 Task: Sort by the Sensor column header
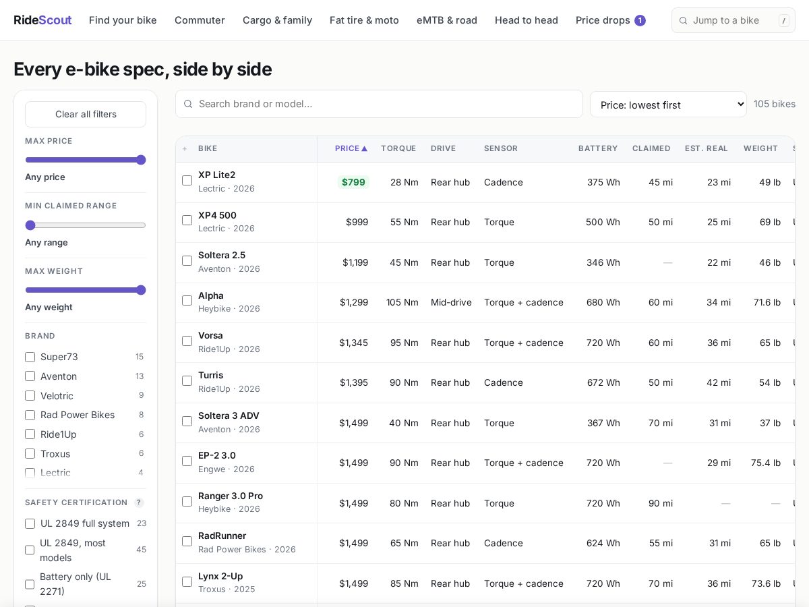(x=501, y=148)
